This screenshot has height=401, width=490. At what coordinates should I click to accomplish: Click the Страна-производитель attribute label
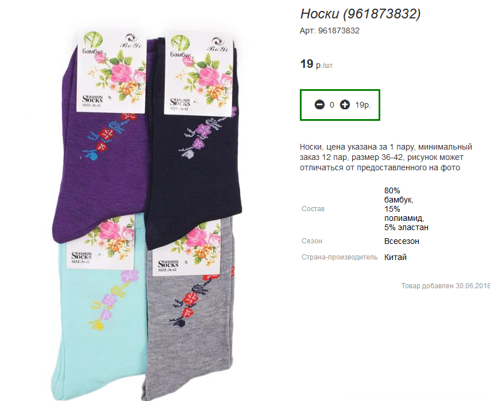coord(339,257)
